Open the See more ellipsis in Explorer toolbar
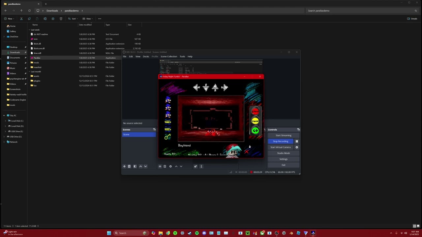Viewport: 422px width, 237px height. click(x=100, y=19)
